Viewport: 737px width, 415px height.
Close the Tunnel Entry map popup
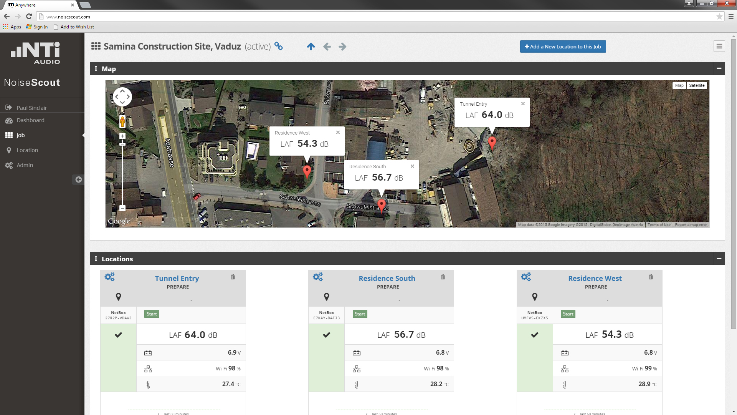(523, 104)
